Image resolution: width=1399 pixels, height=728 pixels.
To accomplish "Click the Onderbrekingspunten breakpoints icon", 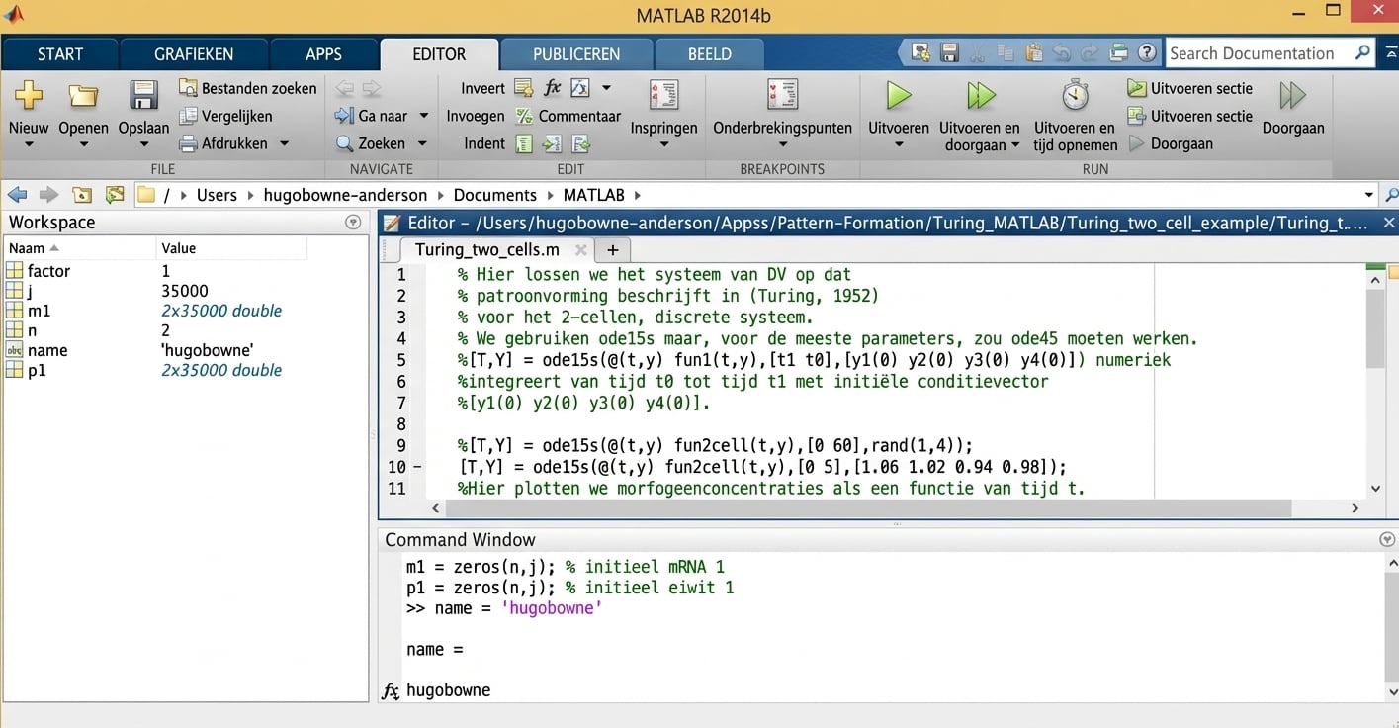I will 782,95.
